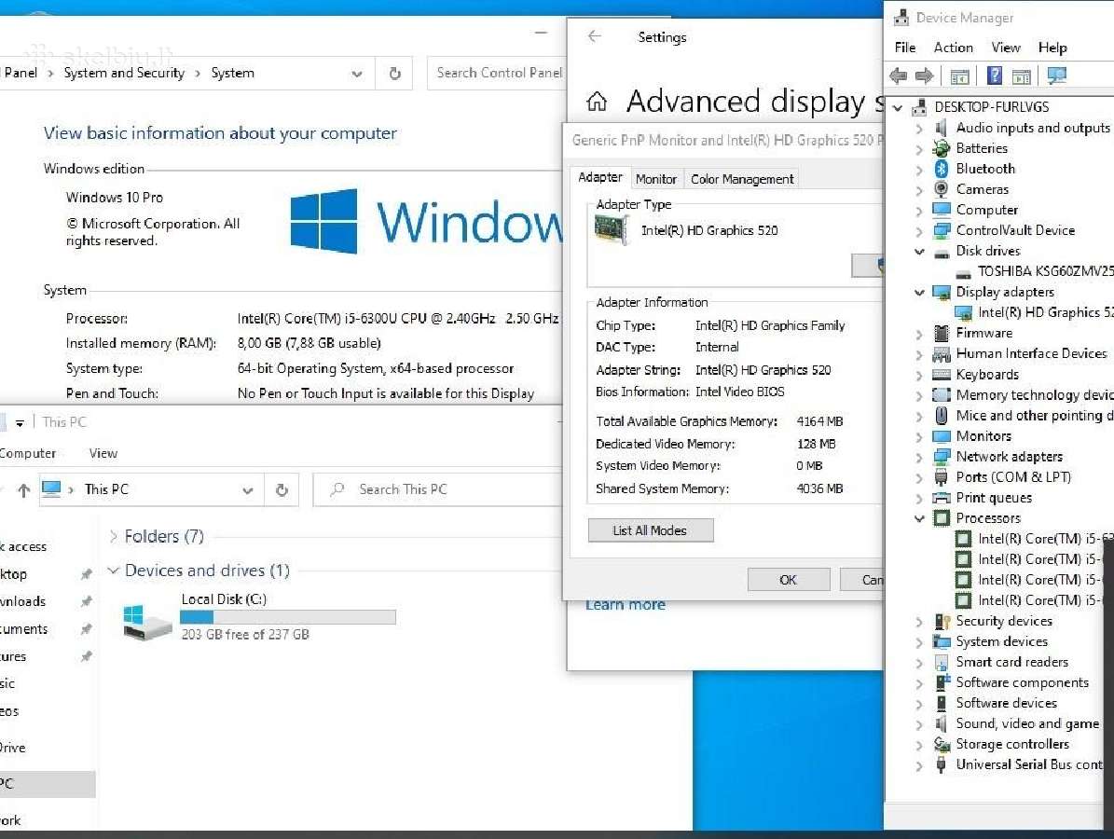
Task: Open the Action menu in Device Manager
Action: tap(953, 48)
